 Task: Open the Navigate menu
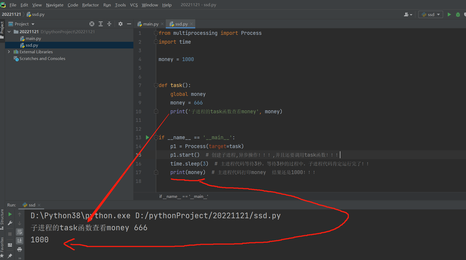pos(55,5)
